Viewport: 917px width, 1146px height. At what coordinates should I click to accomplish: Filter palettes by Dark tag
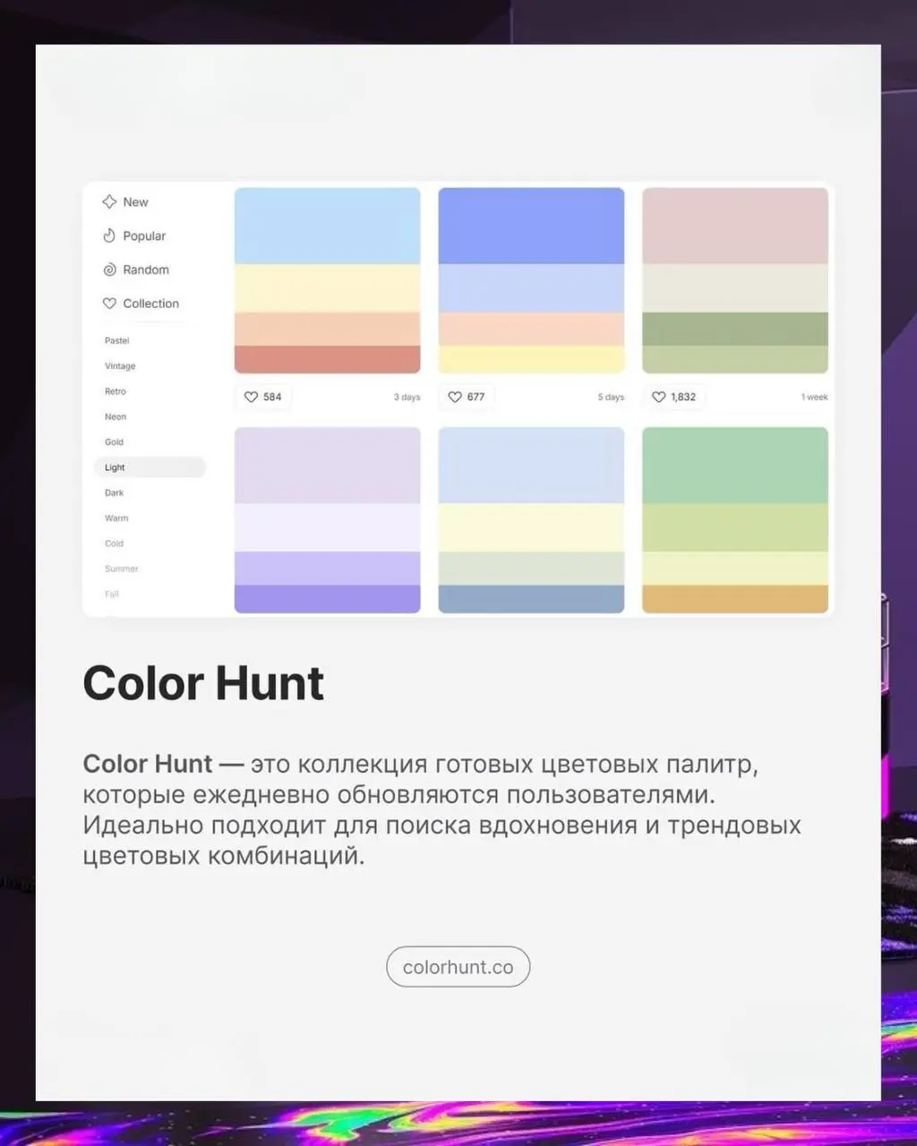(115, 492)
